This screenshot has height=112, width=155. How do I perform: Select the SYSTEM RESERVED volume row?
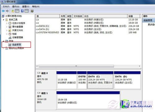(88, 32)
